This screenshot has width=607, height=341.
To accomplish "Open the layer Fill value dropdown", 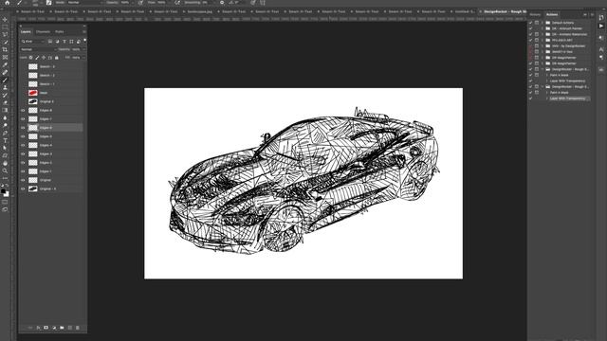I will pyautogui.click(x=83, y=58).
